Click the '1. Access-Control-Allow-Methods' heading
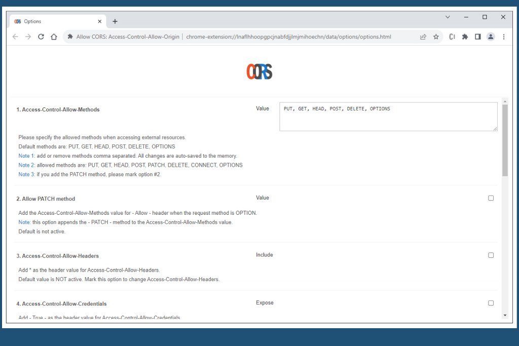Screen dimensions: 519x346 click(58, 109)
